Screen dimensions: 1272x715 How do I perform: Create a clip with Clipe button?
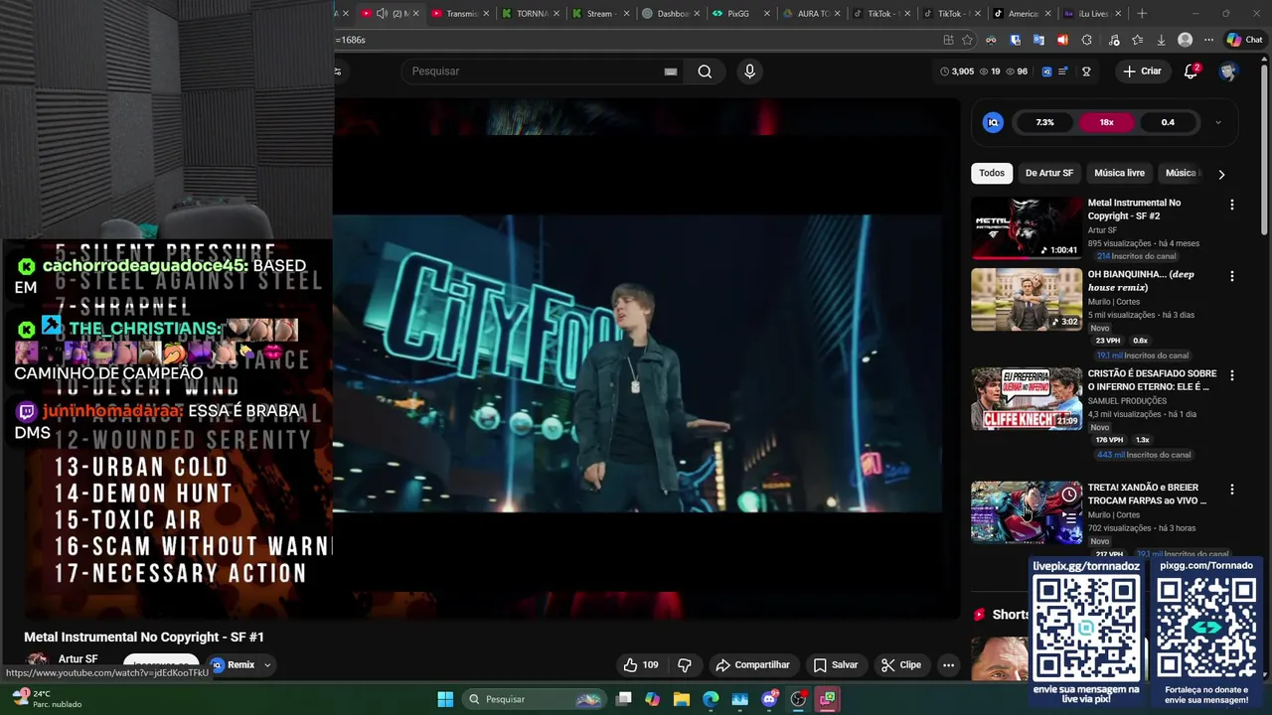tap(900, 665)
